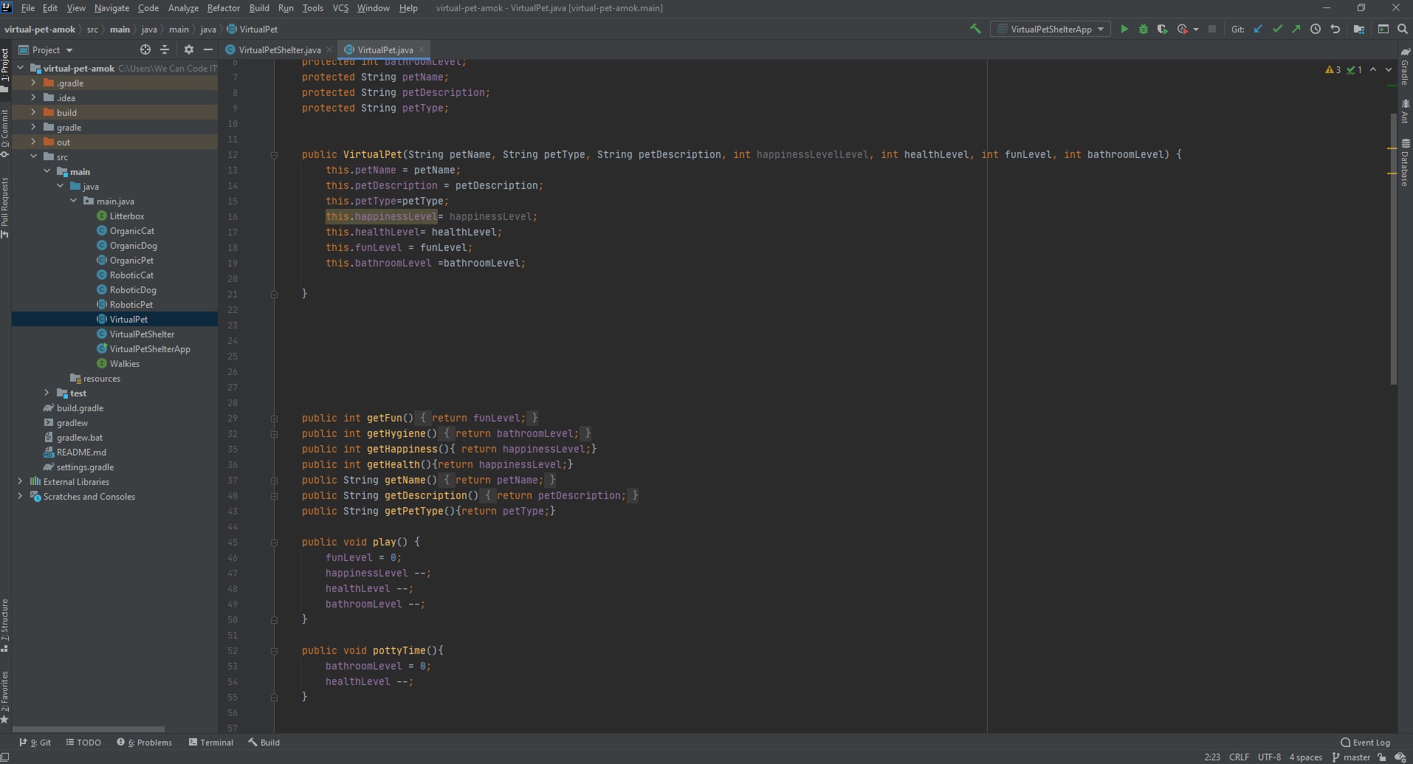Open the Navigate menu
The image size is (1413, 764).
[111, 8]
